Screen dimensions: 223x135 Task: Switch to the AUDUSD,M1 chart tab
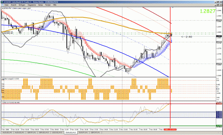[x=20, y=133]
